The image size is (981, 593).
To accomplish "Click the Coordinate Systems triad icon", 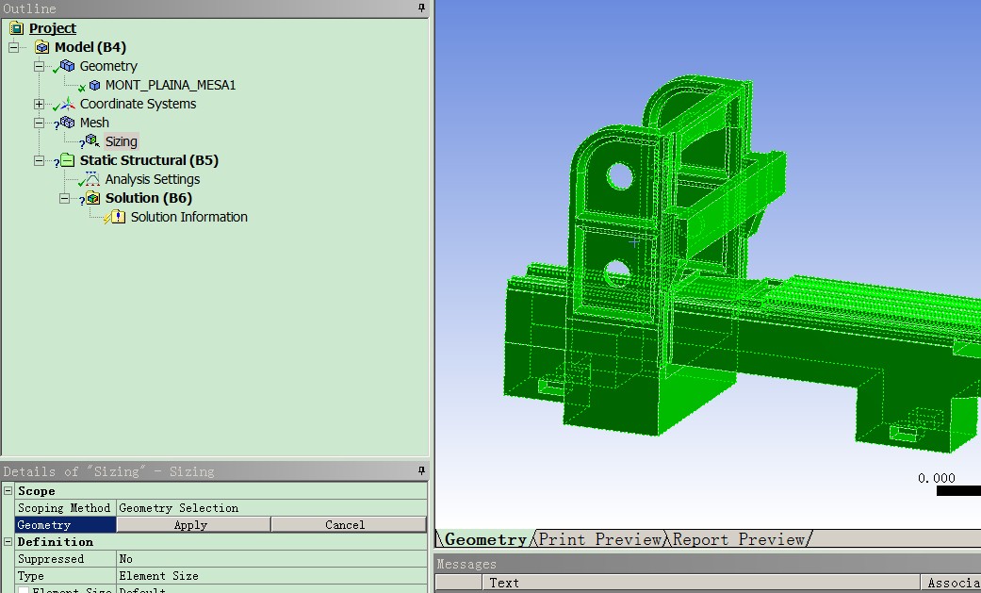I will point(68,104).
